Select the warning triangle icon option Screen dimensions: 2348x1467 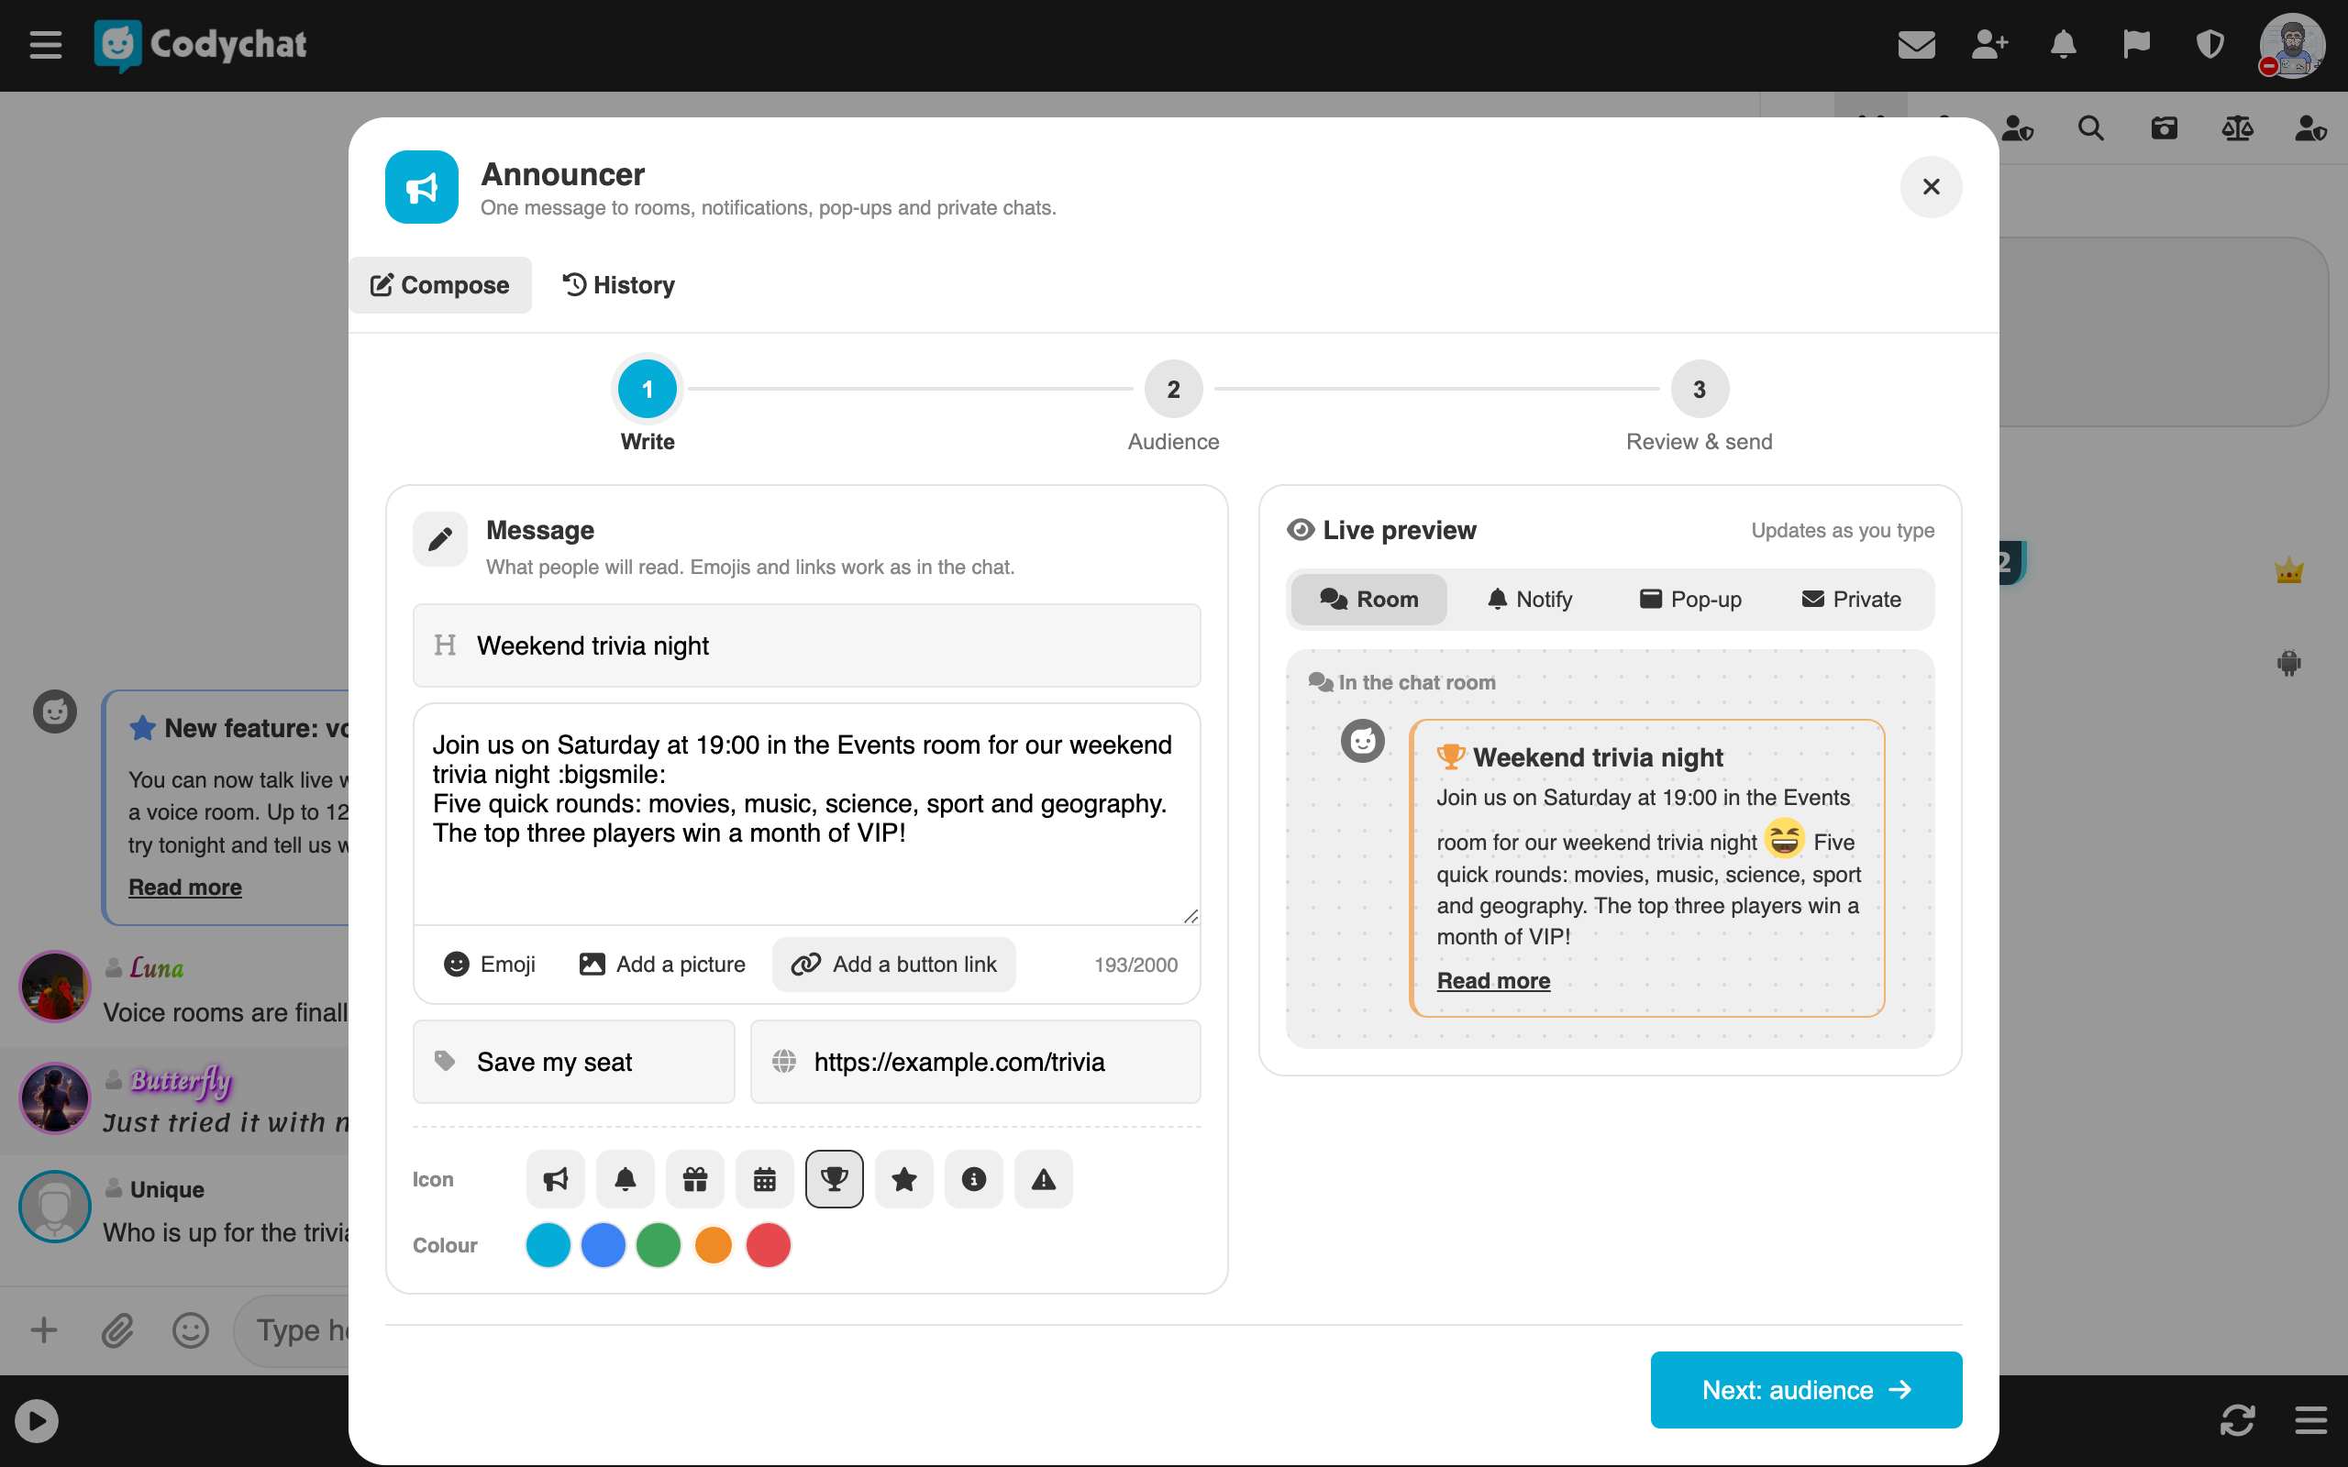point(1044,1179)
